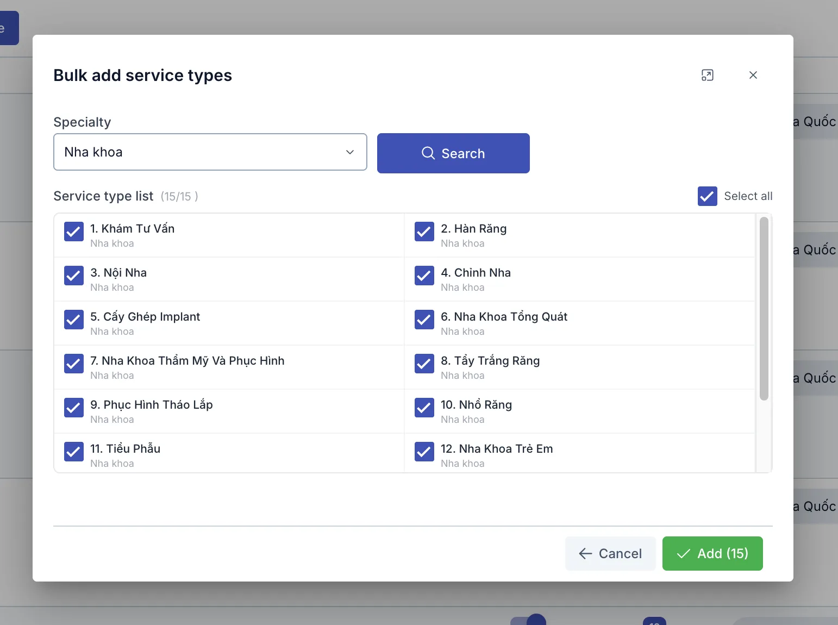The image size is (838, 625).
Task: Toggle the Nội Nha checkbox
Action: tap(74, 276)
